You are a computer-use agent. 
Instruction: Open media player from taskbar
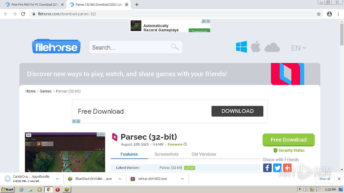tap(40, 190)
